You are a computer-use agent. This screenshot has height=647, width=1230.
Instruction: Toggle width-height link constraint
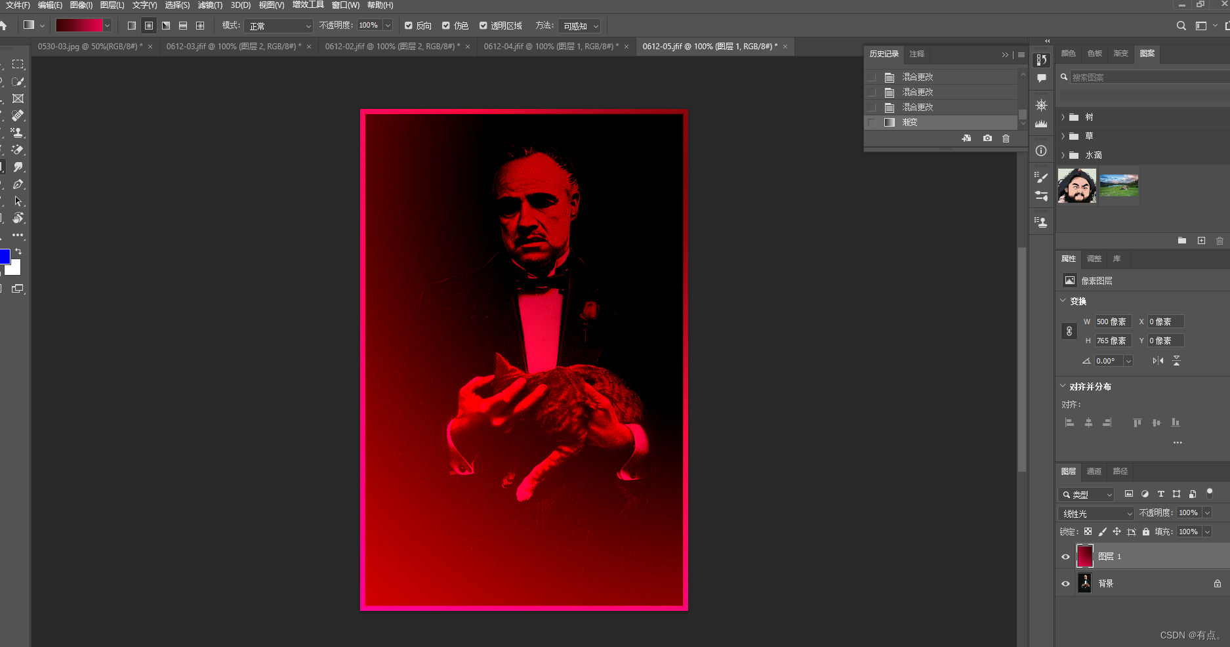(1069, 331)
